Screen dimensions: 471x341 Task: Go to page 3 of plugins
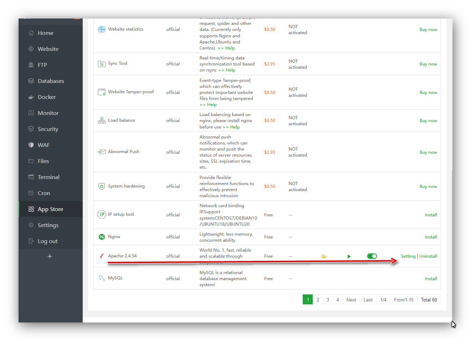[328, 300]
